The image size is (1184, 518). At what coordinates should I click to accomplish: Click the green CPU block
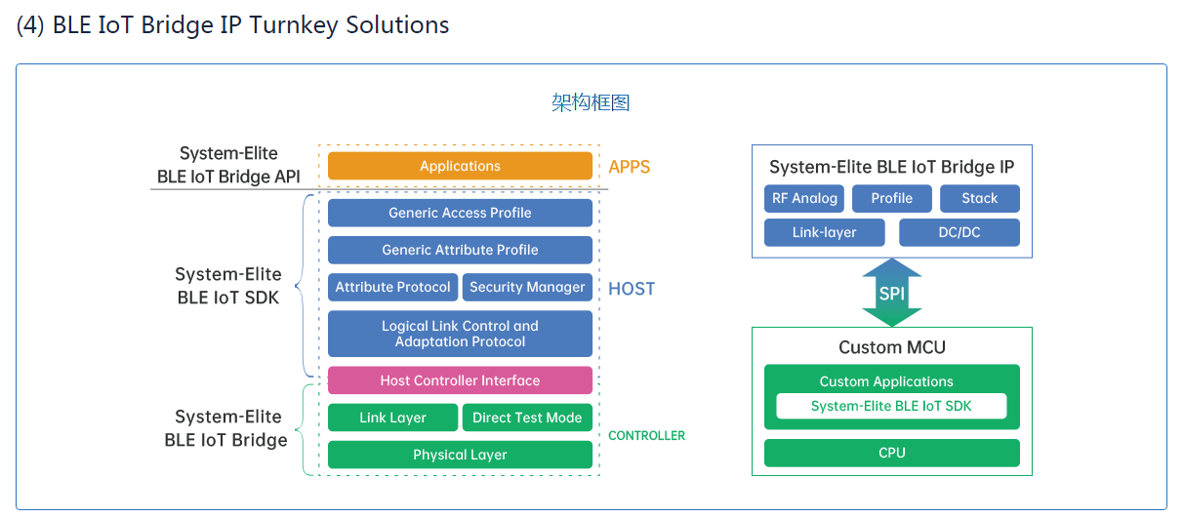coord(892,453)
